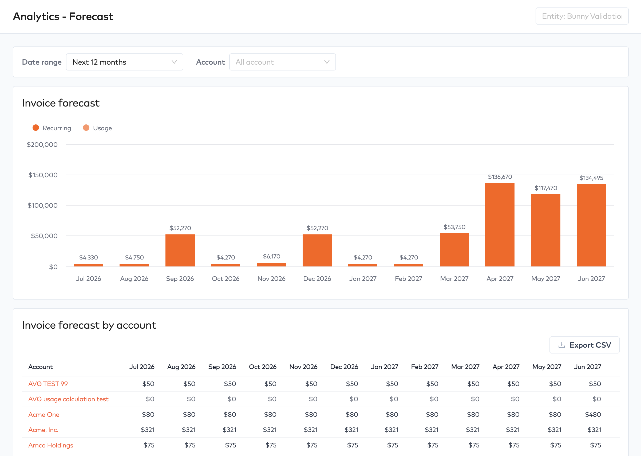Open the AVG TEST 99 account link
Screen dimensions: 641x456
coord(48,384)
